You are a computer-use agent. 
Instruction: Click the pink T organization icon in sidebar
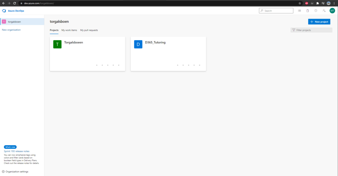pyautogui.click(x=4, y=22)
